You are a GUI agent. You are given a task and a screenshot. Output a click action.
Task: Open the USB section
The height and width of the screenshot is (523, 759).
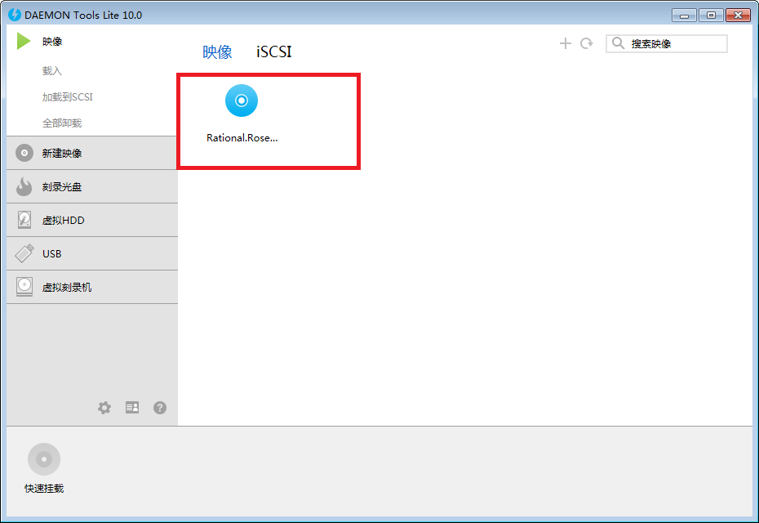click(92, 253)
